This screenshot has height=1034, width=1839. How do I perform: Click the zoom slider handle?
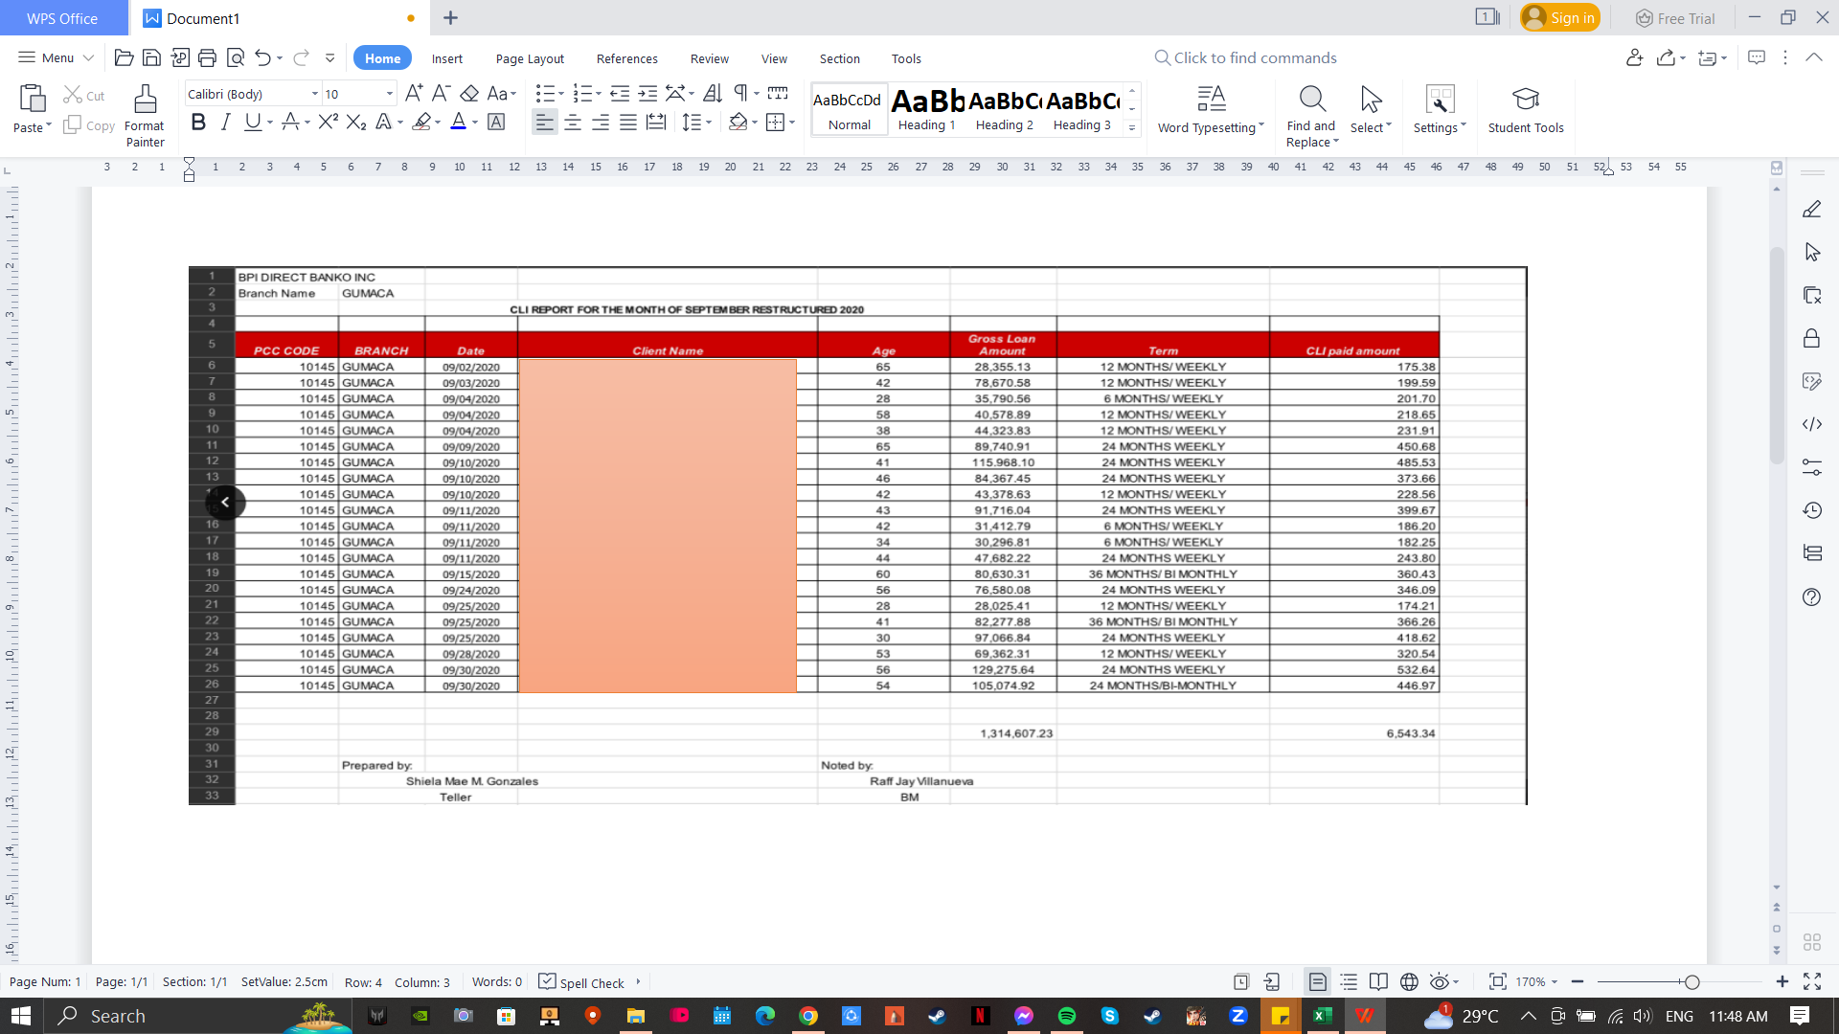click(1692, 982)
